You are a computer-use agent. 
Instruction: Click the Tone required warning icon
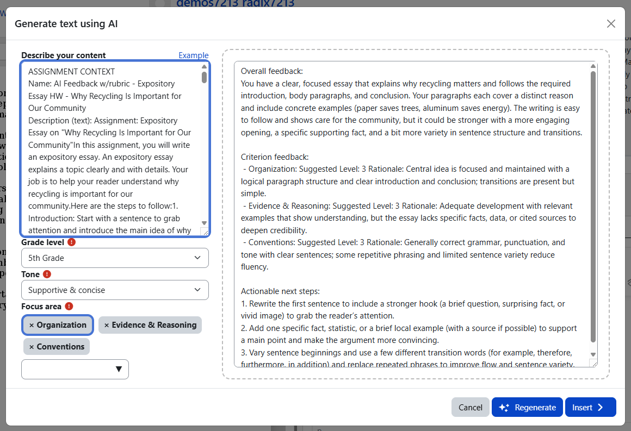[x=47, y=274]
